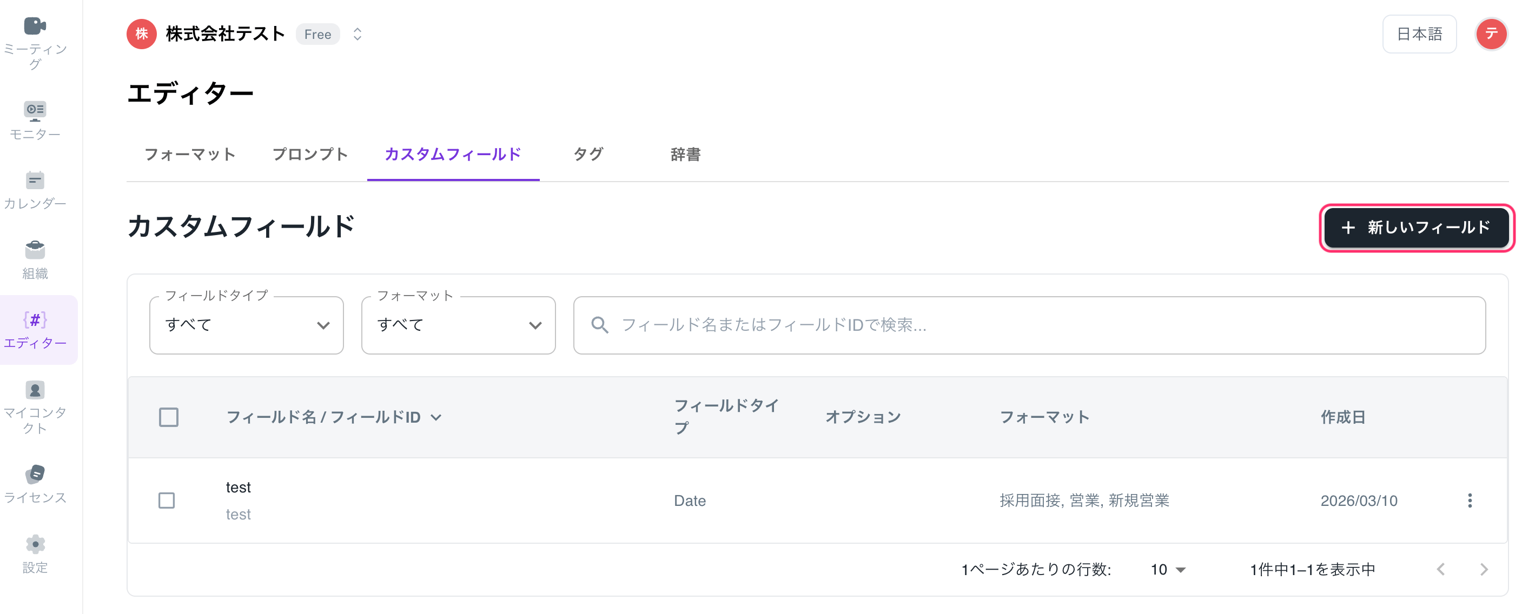Open the ミーティング camera icon in sidebar
Screen dimensions: 1535x614
pos(35,26)
